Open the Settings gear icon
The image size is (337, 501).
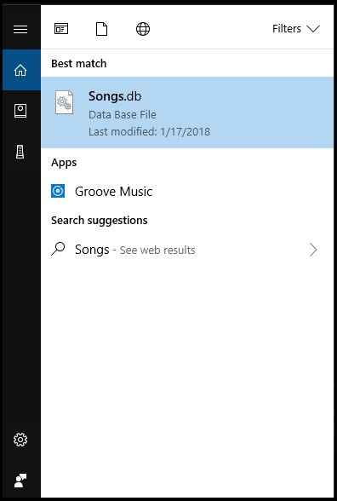(20, 440)
